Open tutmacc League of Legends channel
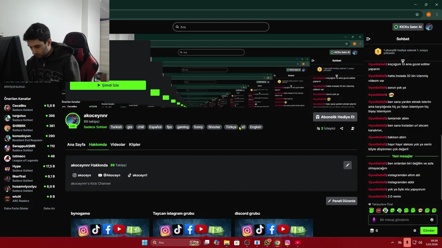442x248 pixels. click(x=29, y=158)
